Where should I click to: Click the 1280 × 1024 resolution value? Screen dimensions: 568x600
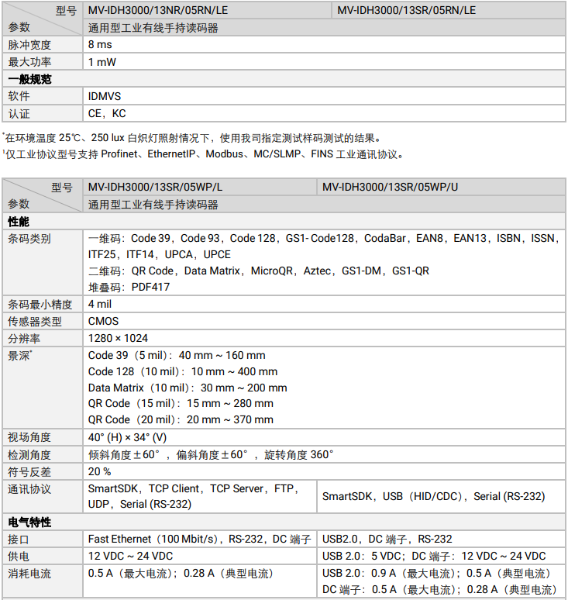(x=118, y=338)
